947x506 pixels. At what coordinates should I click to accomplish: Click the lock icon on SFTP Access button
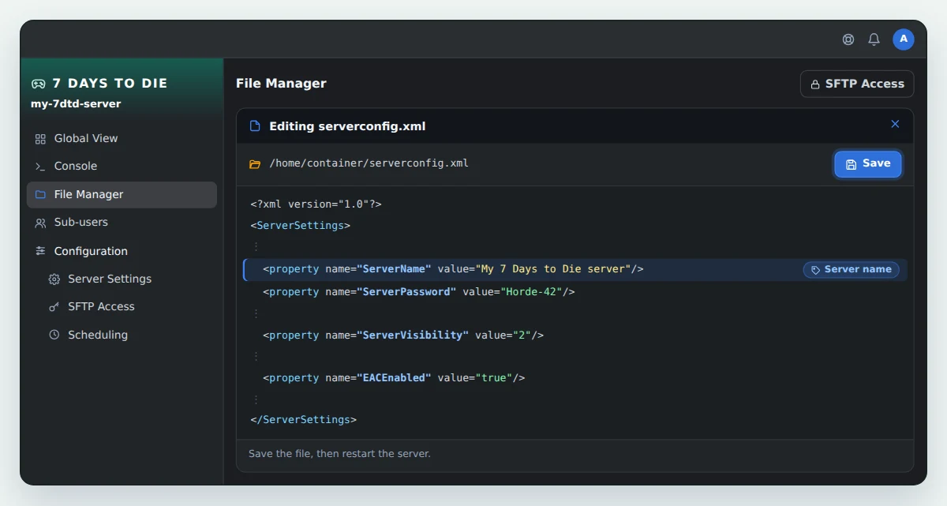[x=815, y=84]
